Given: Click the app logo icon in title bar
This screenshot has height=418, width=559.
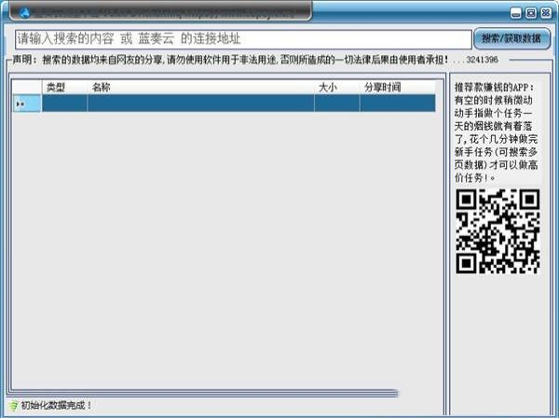Looking at the screenshot, I should [24, 13].
